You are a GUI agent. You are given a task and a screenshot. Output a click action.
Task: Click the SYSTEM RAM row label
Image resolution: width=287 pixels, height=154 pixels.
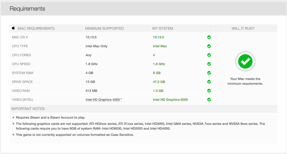(23, 73)
